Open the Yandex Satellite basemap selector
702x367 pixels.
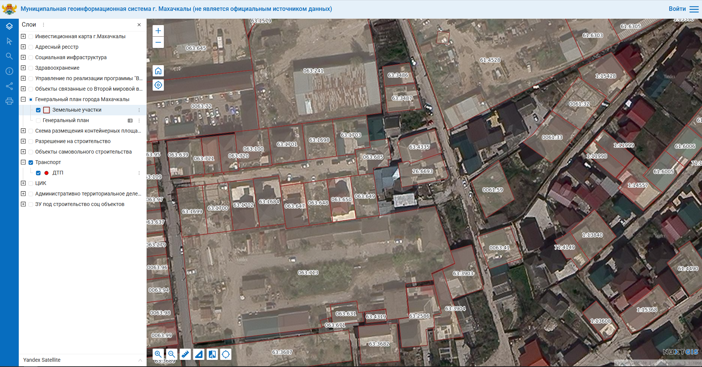click(82, 360)
